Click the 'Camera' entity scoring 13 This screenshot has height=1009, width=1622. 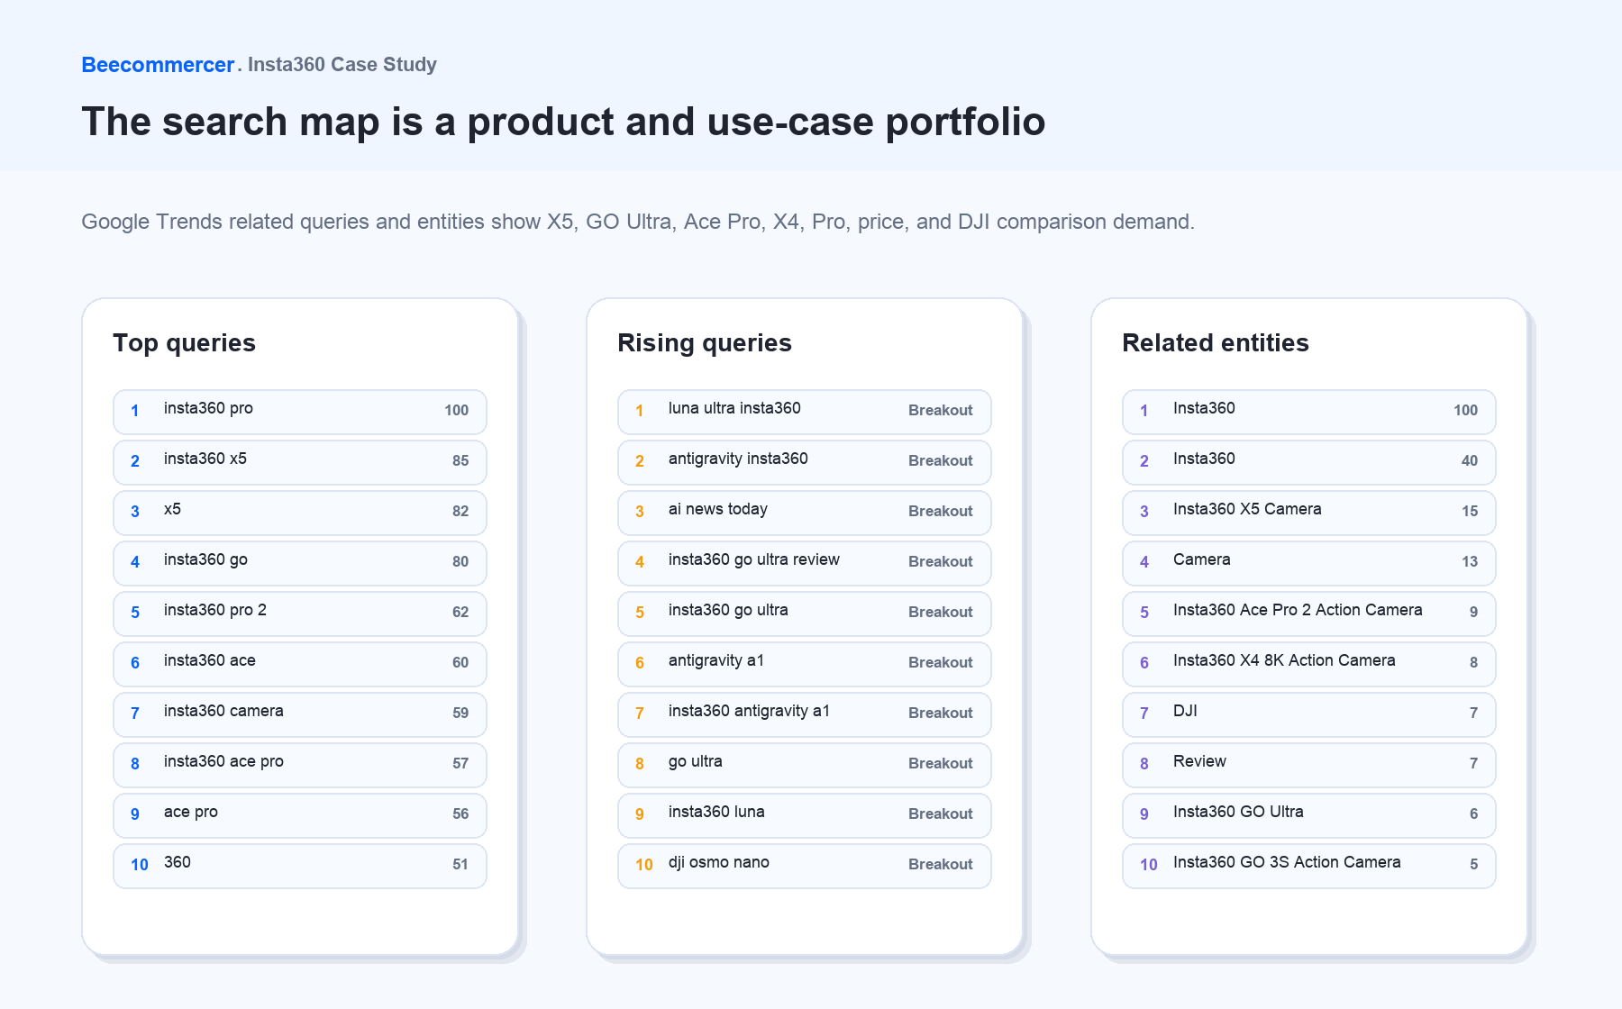[x=1309, y=563]
